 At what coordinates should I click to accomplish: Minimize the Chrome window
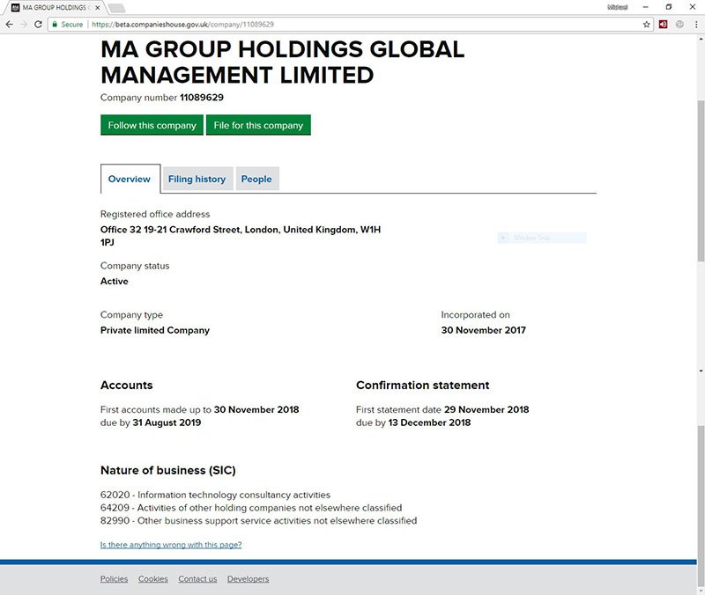(x=646, y=7)
